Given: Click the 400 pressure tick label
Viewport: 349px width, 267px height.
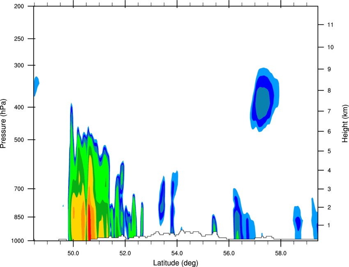Looking at the screenshot, I should click(19, 107).
